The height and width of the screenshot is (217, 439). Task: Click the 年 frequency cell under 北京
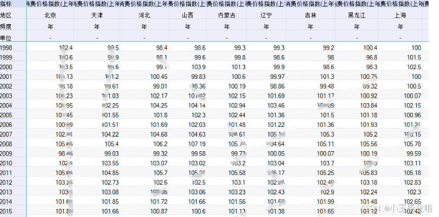(x=50, y=27)
